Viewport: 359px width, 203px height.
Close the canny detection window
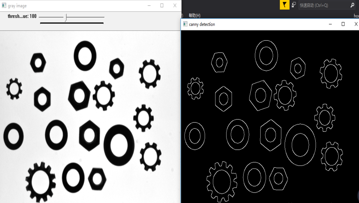point(356,24)
